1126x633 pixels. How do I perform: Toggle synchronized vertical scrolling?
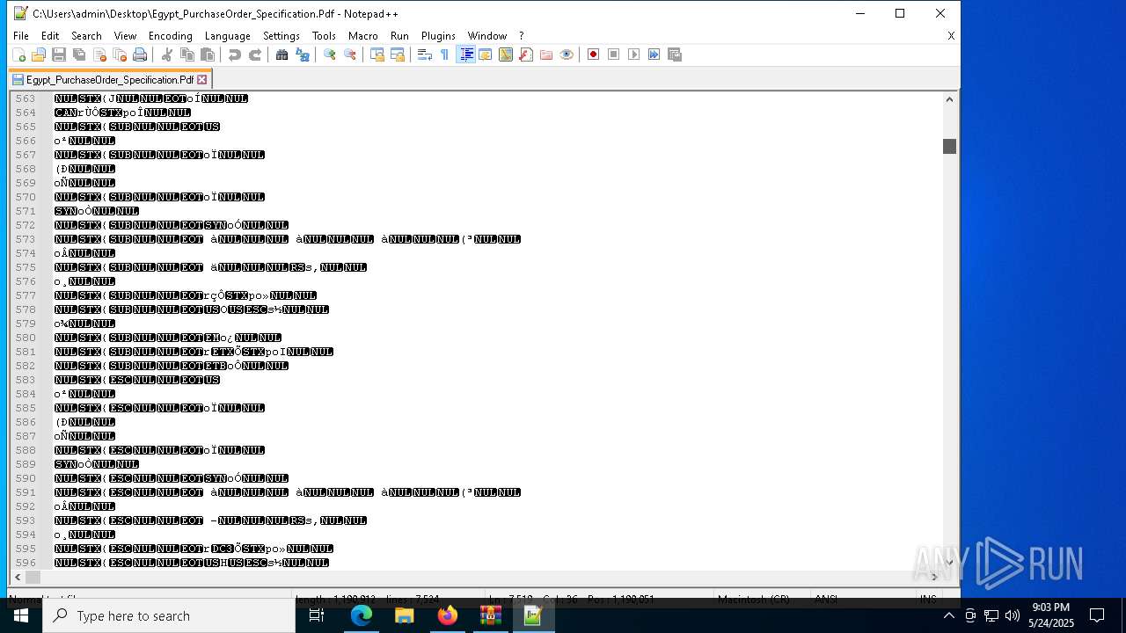(x=377, y=55)
